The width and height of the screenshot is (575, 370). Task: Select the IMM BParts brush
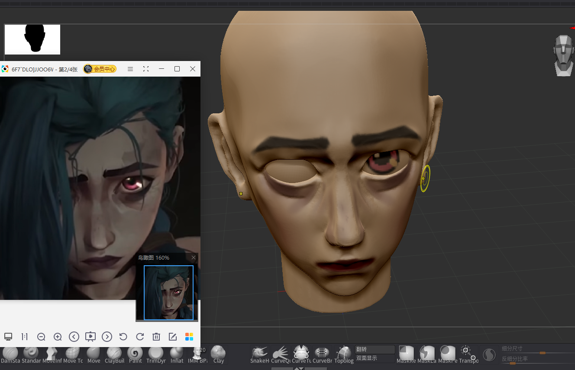pos(197,355)
